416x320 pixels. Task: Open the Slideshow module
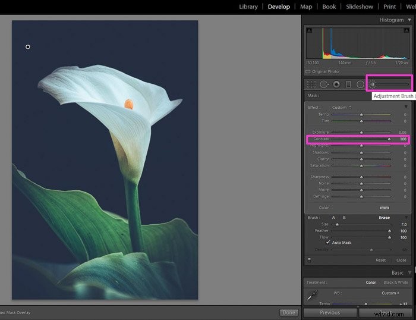(x=359, y=7)
